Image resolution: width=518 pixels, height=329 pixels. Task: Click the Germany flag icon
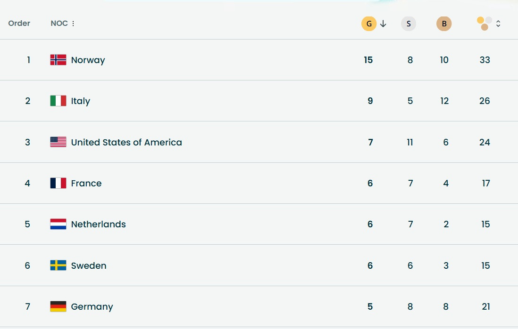[58, 306]
